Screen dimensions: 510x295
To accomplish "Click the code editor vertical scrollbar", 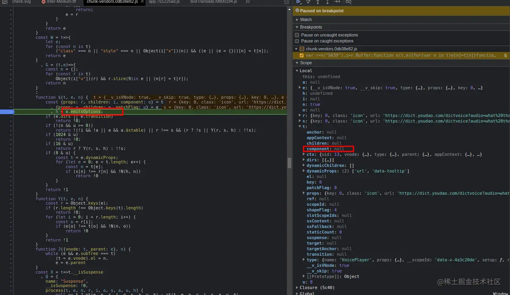I will tap(290, 163).
